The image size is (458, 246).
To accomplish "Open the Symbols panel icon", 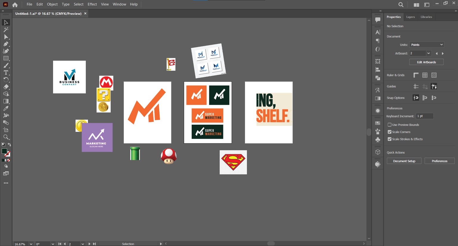I will pyautogui.click(x=378, y=139).
